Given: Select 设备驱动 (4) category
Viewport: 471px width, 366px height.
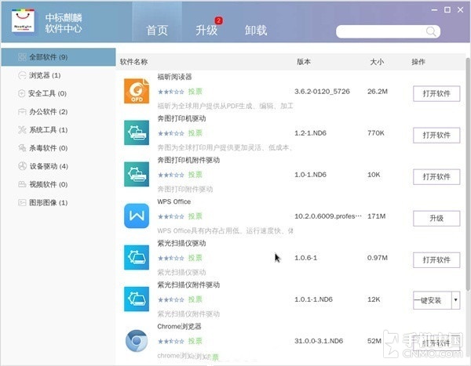Looking at the screenshot, I should click(x=59, y=166).
